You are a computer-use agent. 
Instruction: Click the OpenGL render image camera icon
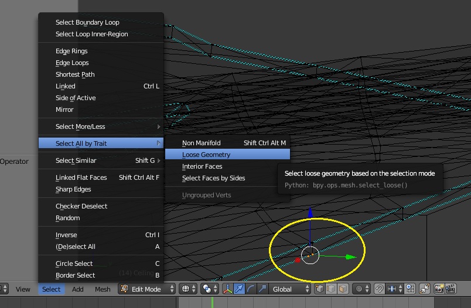[x=439, y=289]
